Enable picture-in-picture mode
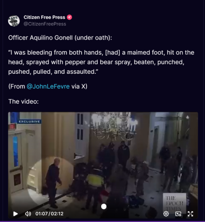 click(178, 214)
